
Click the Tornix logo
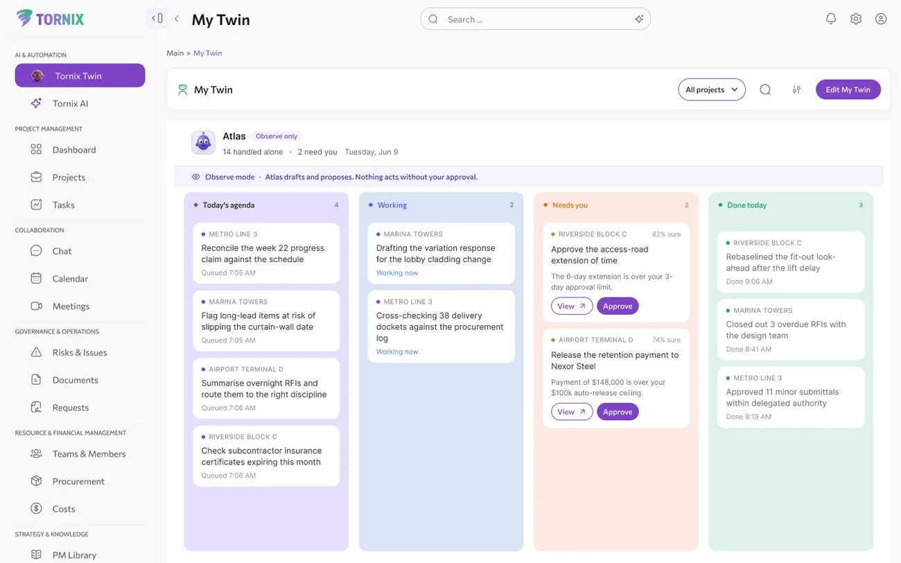click(50, 19)
